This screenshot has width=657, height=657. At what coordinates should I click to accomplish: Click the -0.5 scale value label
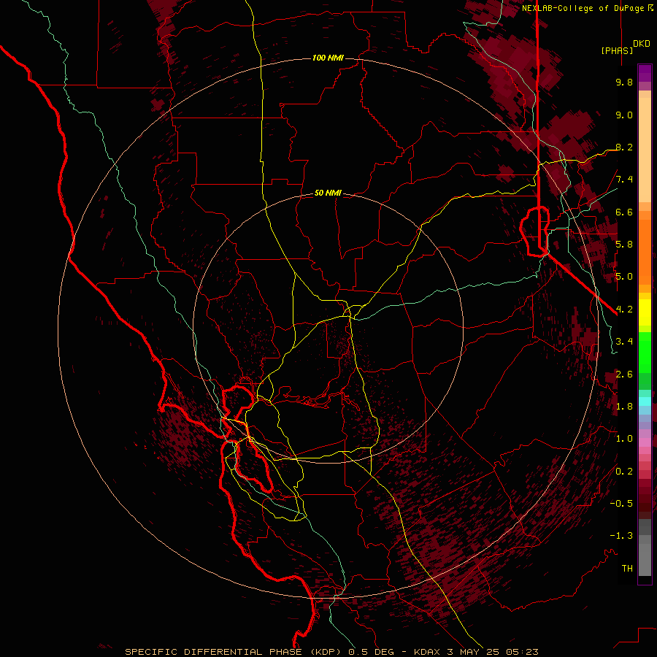point(621,504)
